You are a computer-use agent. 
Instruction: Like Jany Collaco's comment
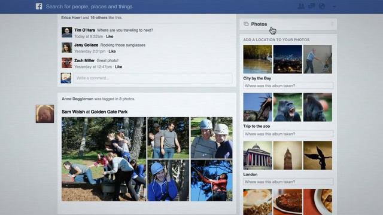(112, 51)
